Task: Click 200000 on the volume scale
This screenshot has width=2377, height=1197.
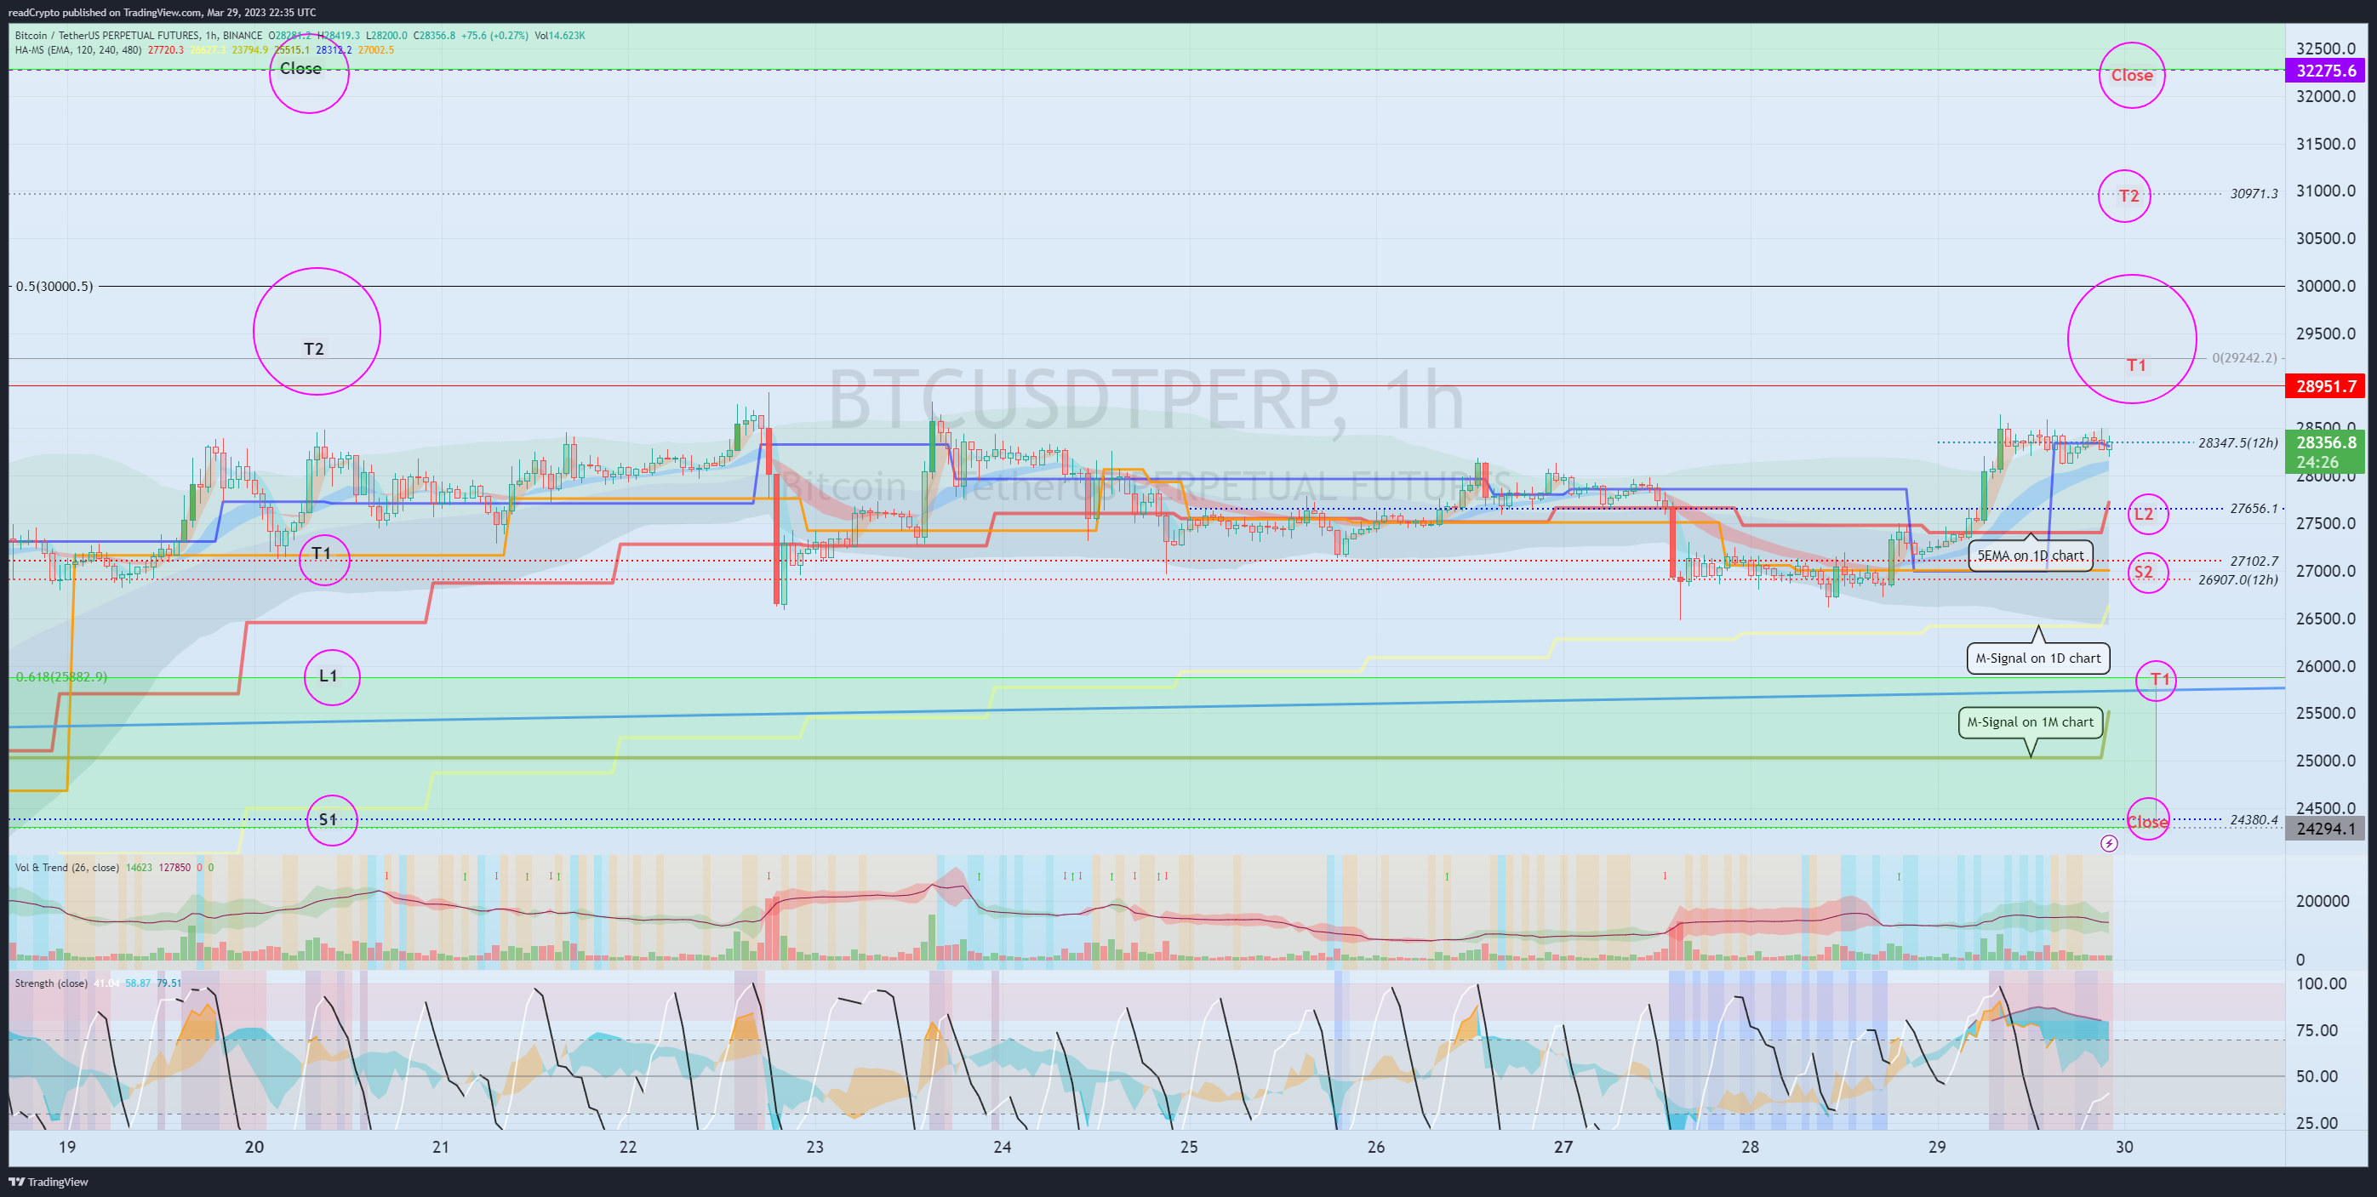Action: 2323,901
